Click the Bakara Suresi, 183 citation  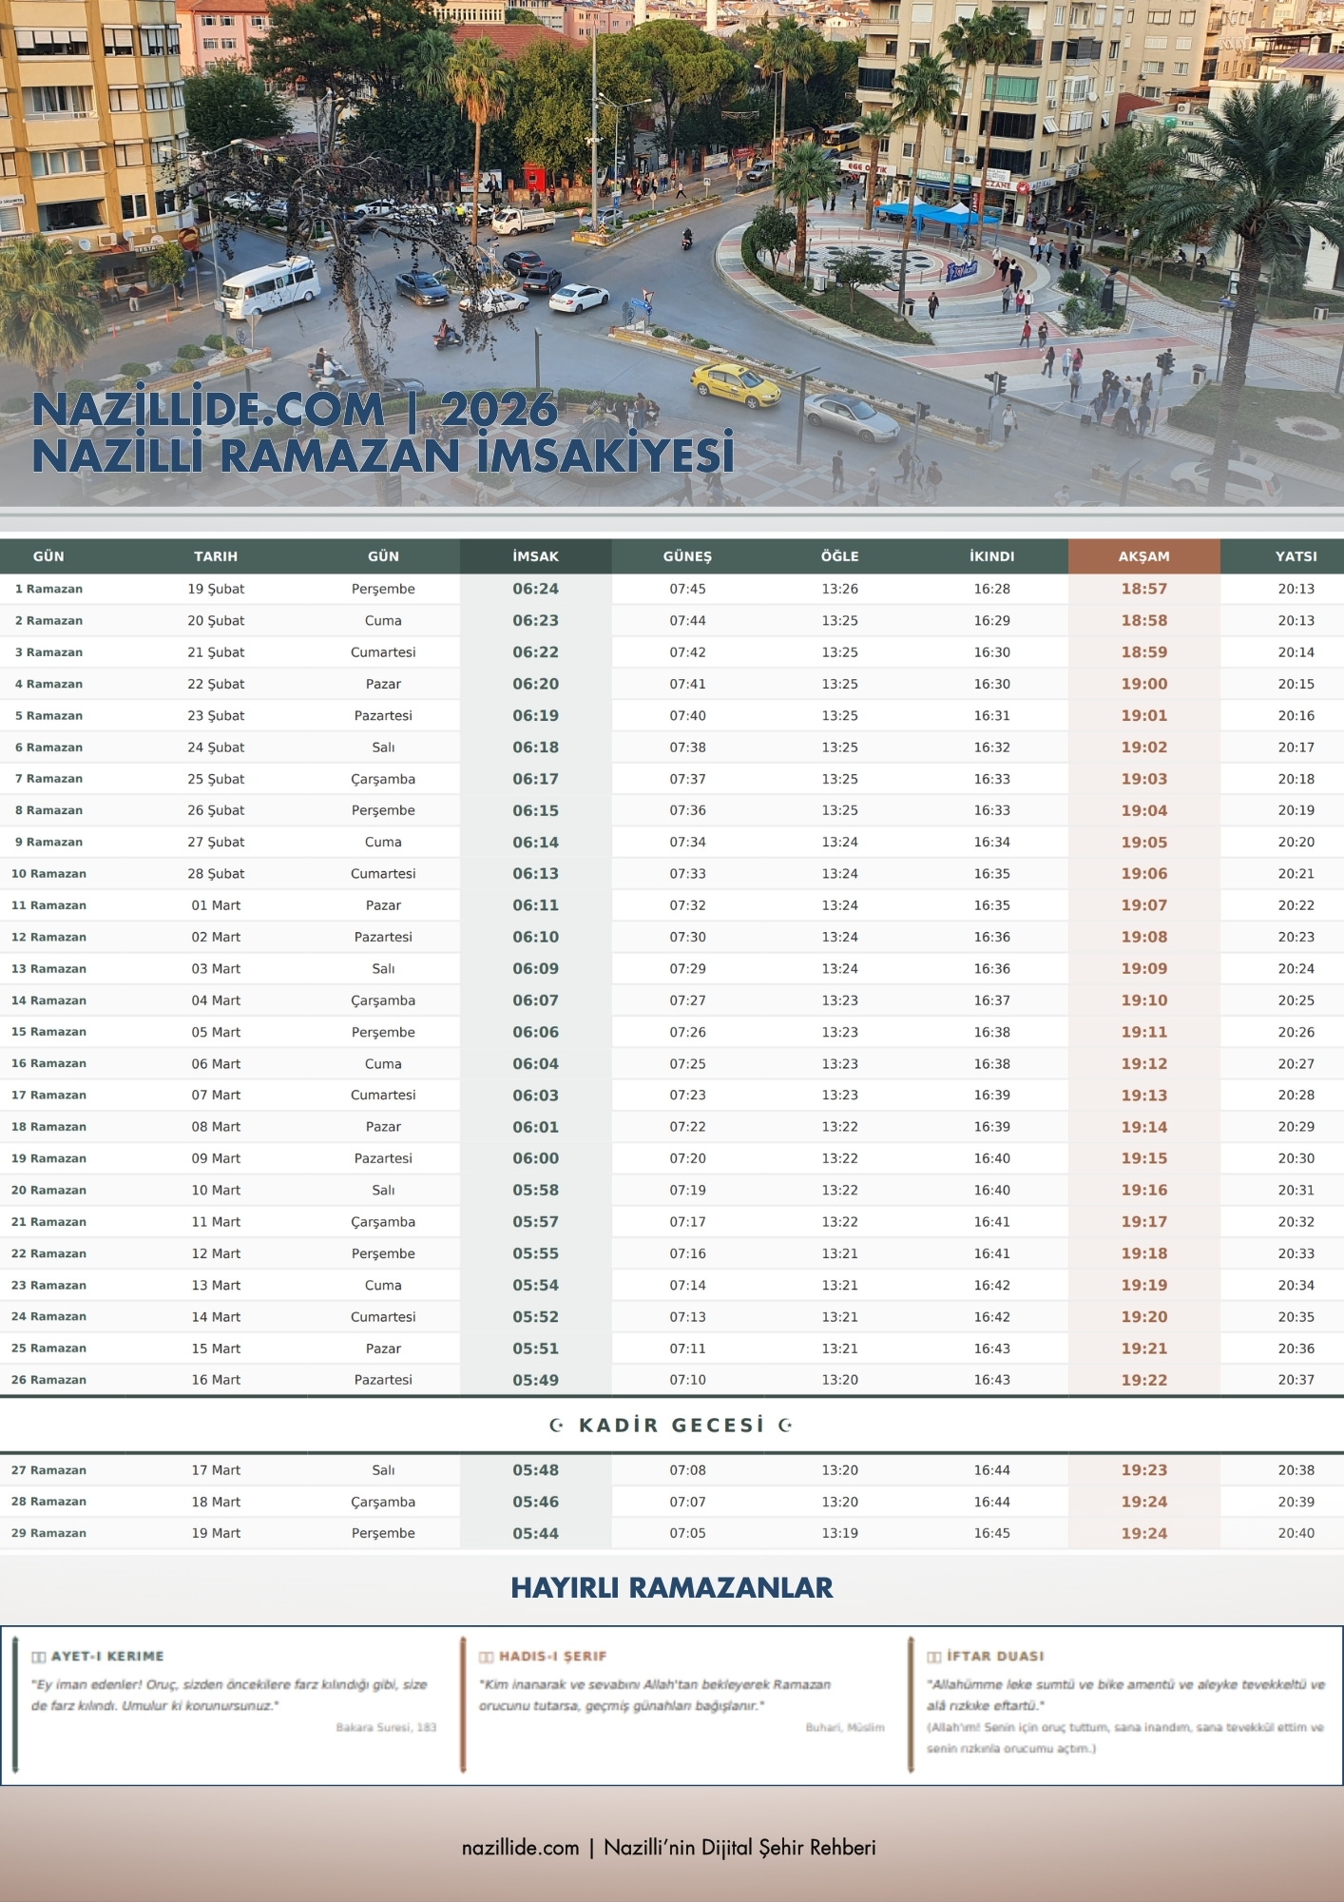[386, 1727]
